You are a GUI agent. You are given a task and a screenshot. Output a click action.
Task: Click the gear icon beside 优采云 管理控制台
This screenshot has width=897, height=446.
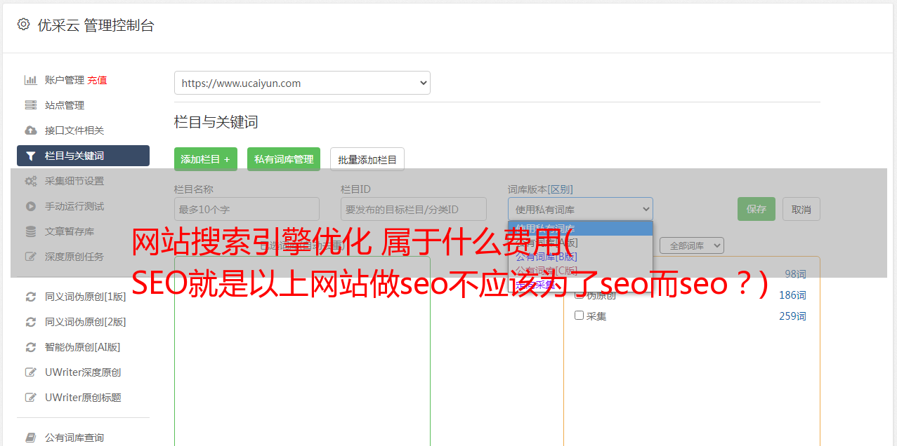(23, 25)
